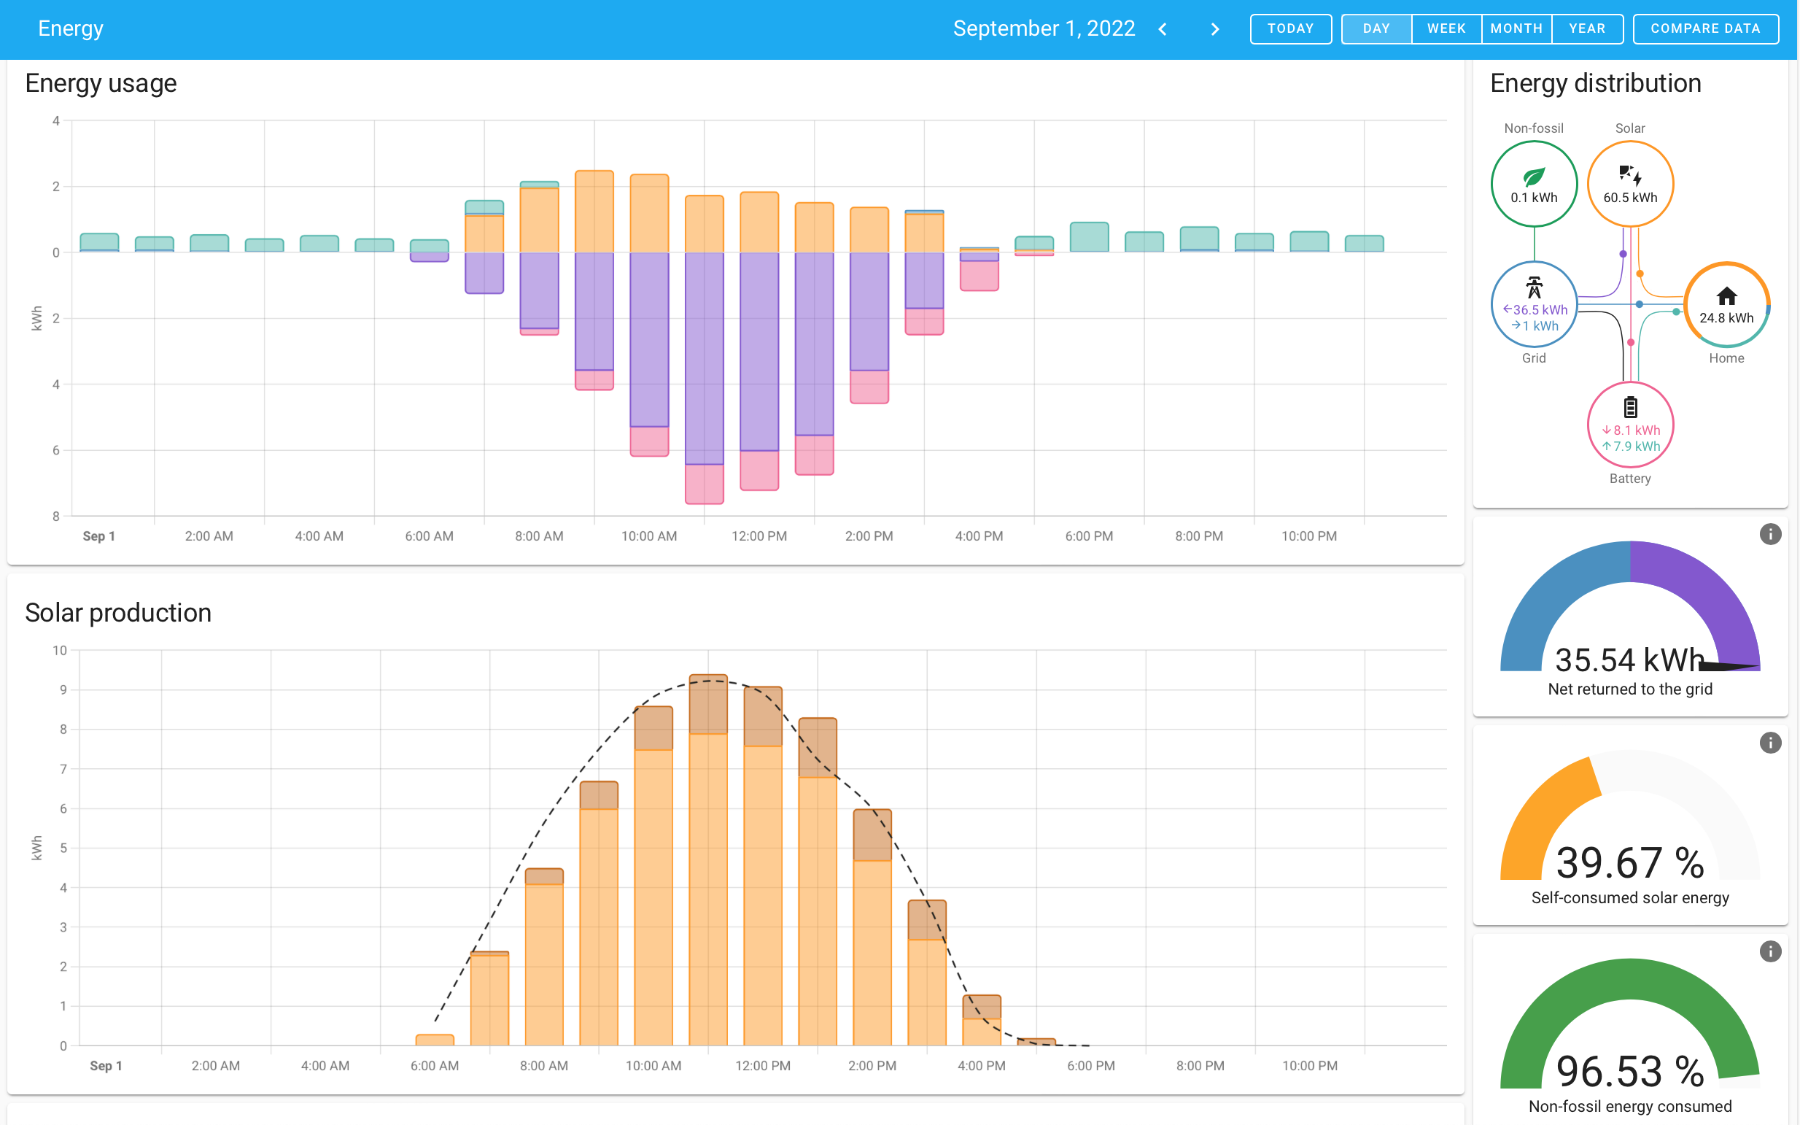The width and height of the screenshot is (1800, 1125).
Task: Open the Energy page title
Action: (71, 28)
